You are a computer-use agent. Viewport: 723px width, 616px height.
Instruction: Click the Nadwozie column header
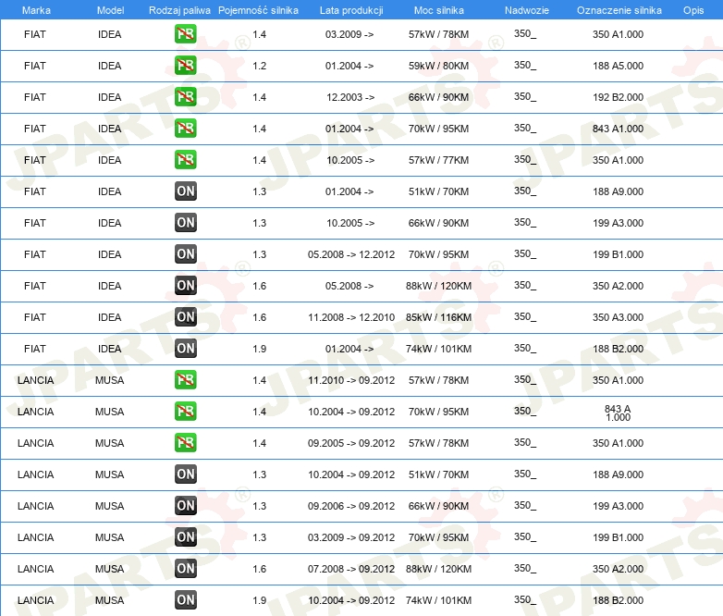tap(527, 10)
